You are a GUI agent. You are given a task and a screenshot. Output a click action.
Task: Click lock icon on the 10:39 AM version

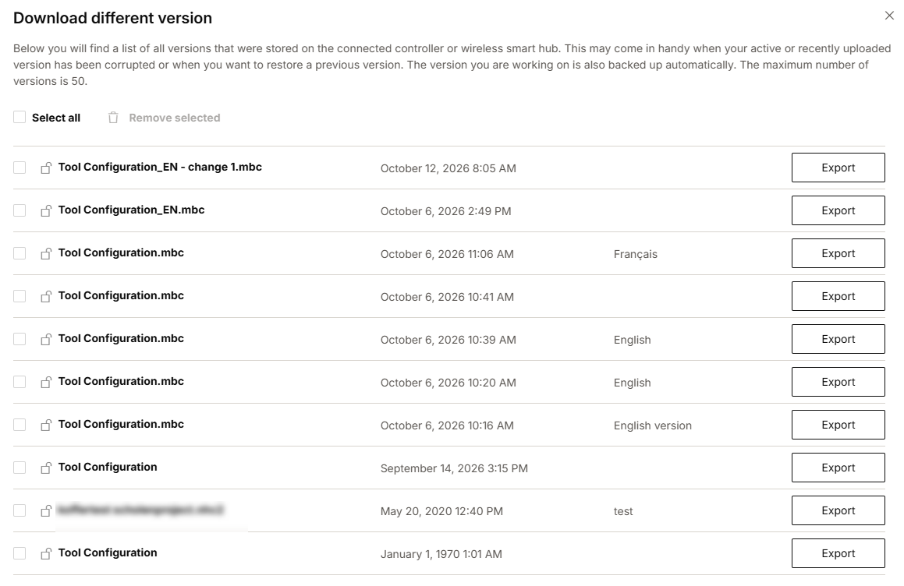46,339
